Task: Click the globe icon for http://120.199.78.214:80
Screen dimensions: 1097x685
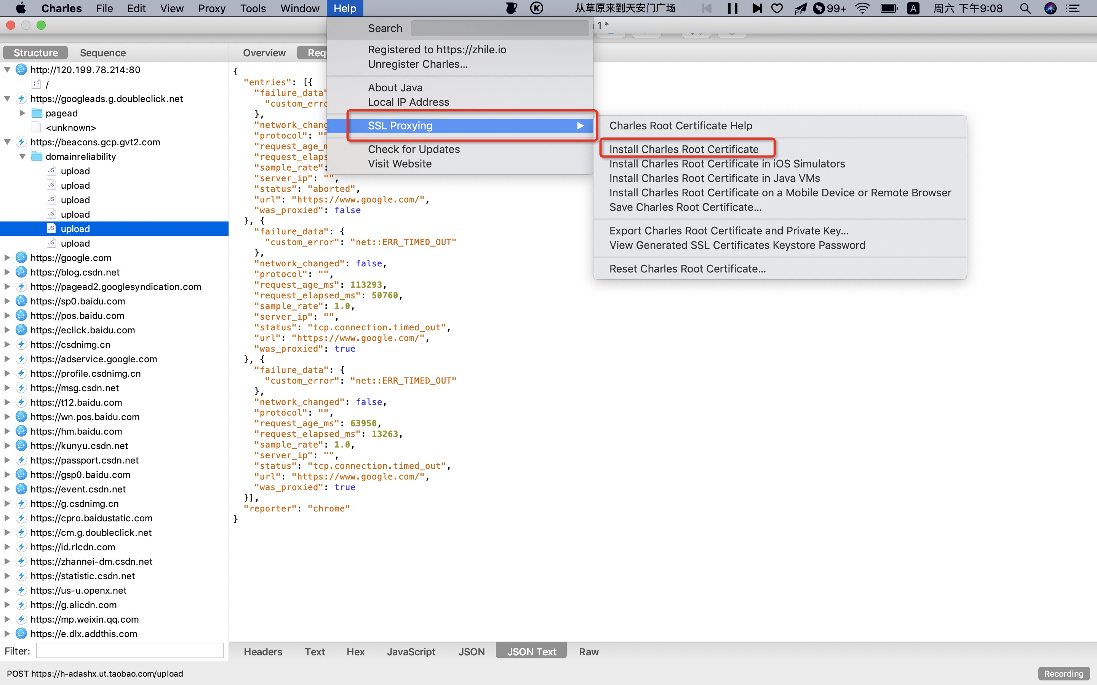Action: 21,70
